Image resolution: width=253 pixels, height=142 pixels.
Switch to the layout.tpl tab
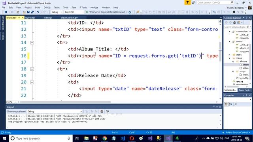pyautogui.click(x=30, y=18)
